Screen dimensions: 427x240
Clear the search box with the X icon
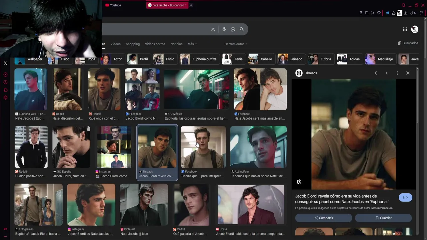213,29
